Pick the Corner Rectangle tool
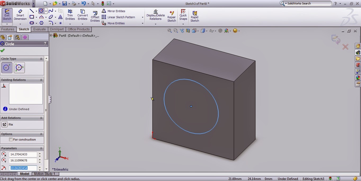 [x=32, y=17]
